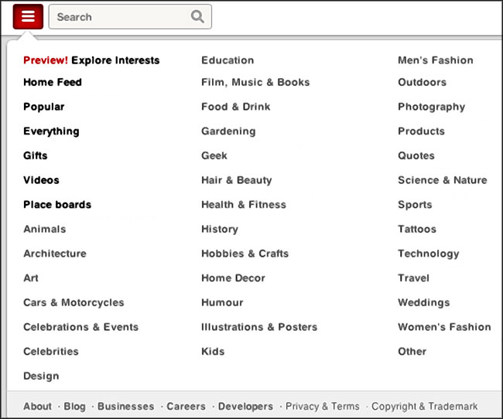Viewport: 503px width, 419px height.
Task: View the Quotes category
Action: tap(416, 155)
